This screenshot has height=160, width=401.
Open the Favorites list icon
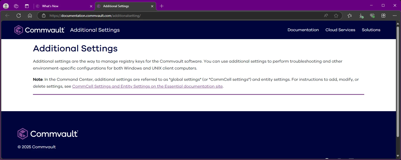point(350,16)
